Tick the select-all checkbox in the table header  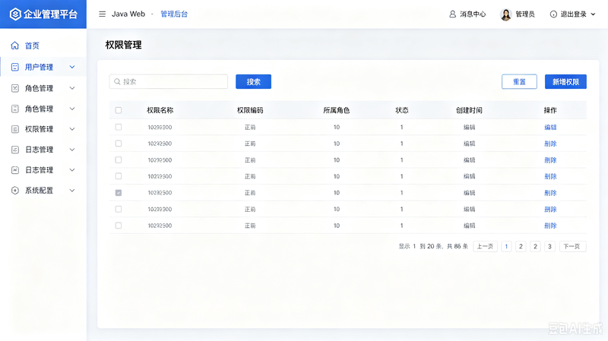119,110
